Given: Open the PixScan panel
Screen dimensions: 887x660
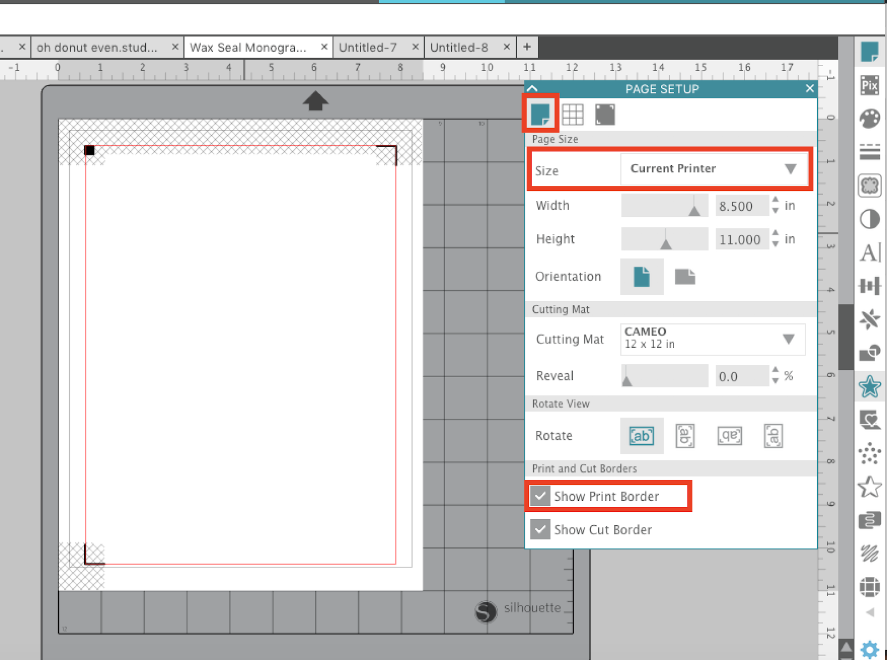Looking at the screenshot, I should [870, 84].
